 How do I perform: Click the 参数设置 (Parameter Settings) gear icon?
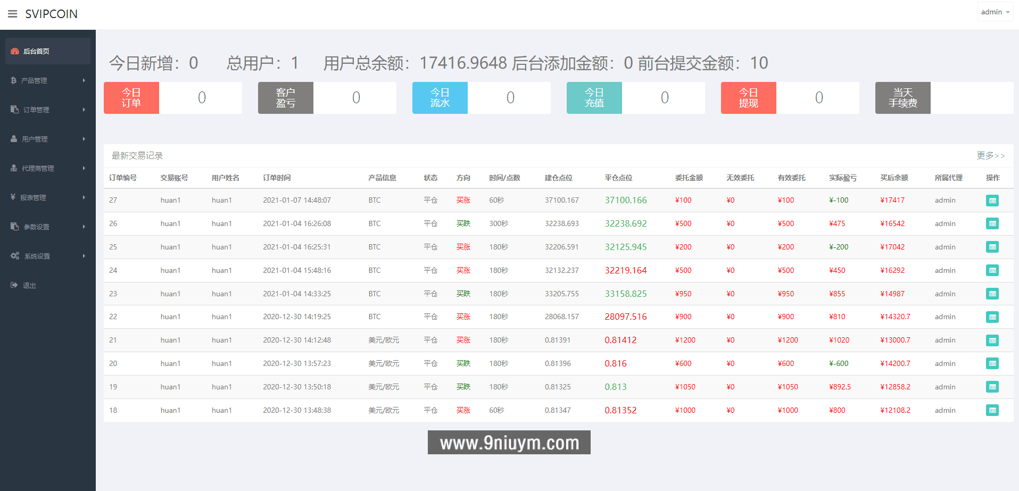pos(13,227)
